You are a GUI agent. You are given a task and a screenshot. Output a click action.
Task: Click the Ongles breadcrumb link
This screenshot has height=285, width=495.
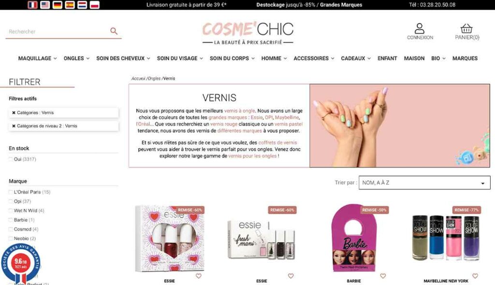pyautogui.click(x=154, y=79)
